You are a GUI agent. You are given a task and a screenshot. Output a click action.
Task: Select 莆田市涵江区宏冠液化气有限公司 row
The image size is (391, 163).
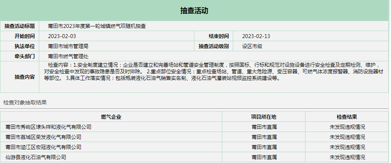(43, 147)
